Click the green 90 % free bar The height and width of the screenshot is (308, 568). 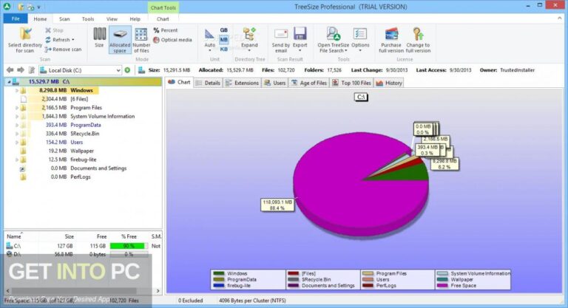pyautogui.click(x=127, y=246)
